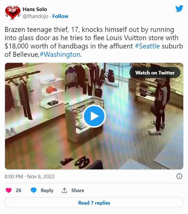
Task: Click the Read 7 replies button
Action: (94, 203)
